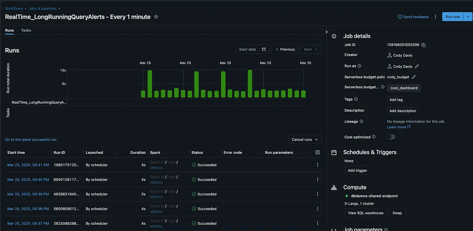Copy the Job ID using the copy icon
Image resolution: width=473 pixels, height=231 pixels.
[423, 45]
